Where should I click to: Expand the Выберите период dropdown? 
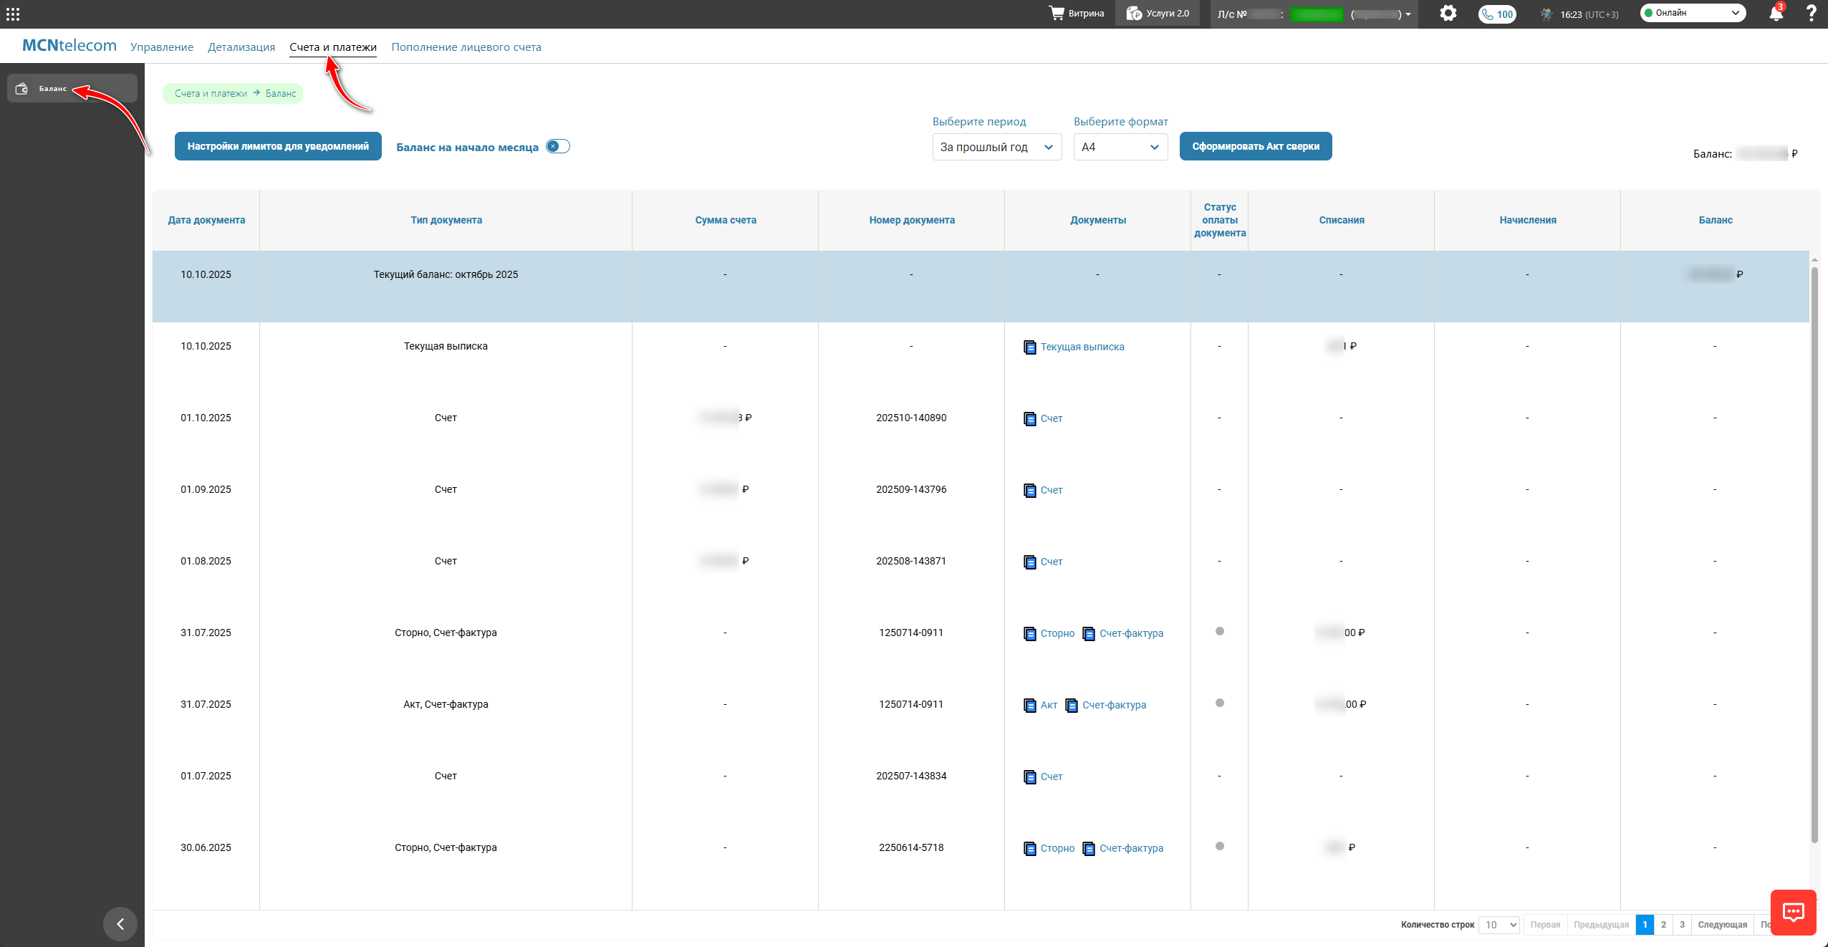[996, 147]
